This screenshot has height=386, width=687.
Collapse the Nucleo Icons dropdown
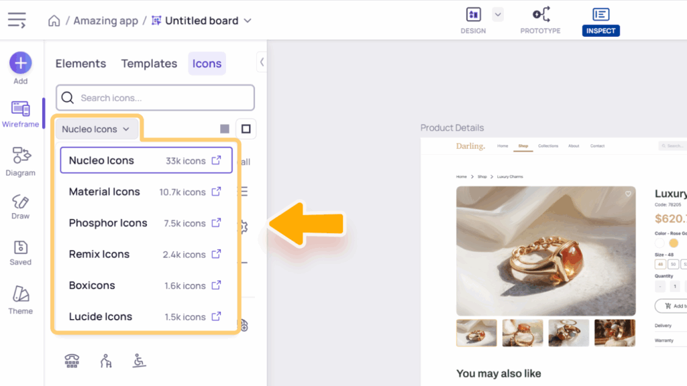tap(96, 129)
